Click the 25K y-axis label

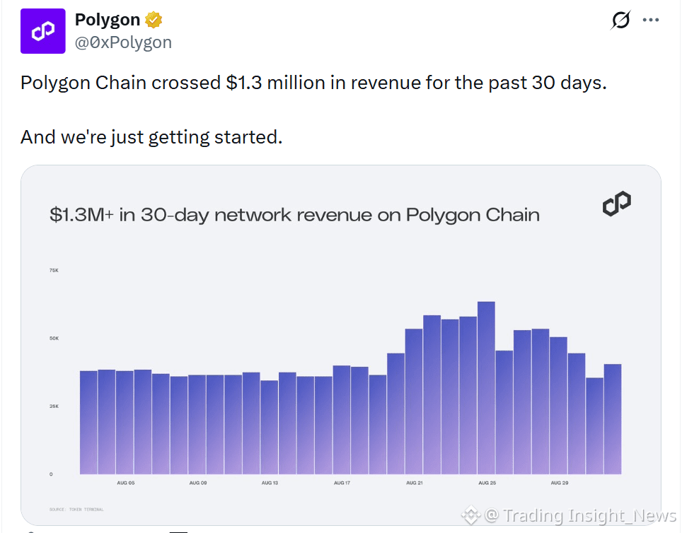click(x=54, y=406)
